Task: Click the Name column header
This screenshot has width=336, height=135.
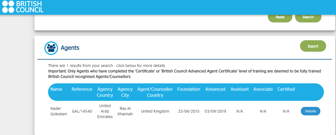Action: [56, 89]
